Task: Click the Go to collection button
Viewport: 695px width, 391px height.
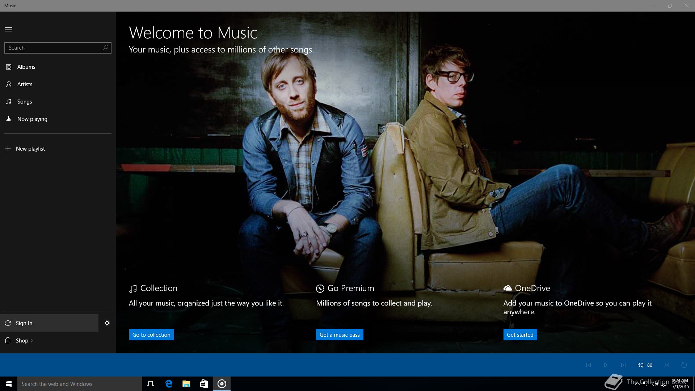Action: 151,335
